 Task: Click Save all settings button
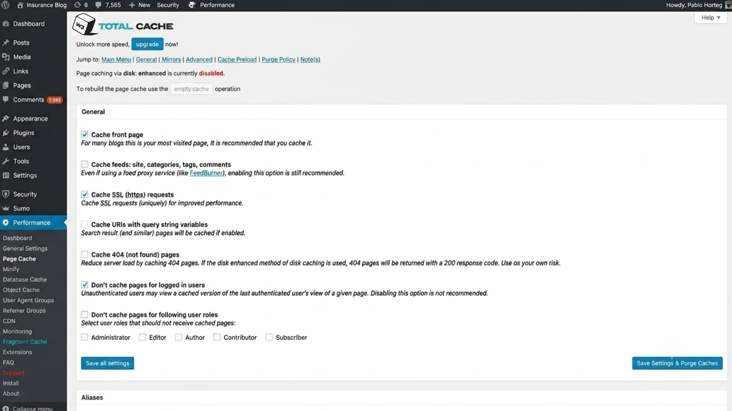click(x=108, y=363)
